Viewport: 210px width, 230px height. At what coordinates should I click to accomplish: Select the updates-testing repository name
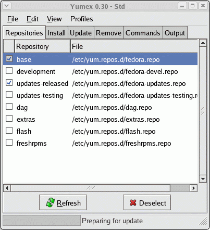(40, 95)
